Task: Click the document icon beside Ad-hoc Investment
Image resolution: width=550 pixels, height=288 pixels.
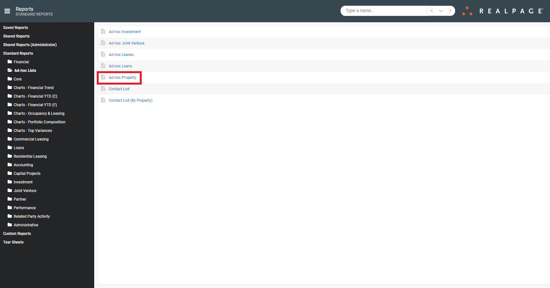Action: pos(103,31)
